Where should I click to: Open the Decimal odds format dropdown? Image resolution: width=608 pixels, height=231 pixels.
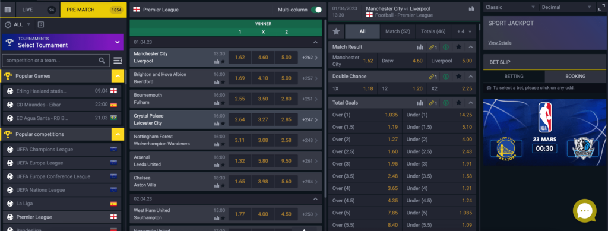(566, 7)
